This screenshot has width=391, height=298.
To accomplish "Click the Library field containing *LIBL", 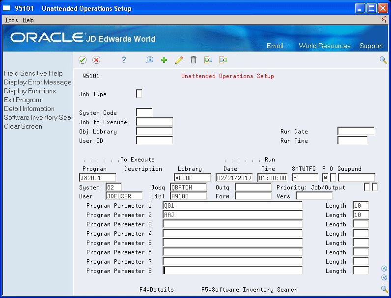I will click(192, 178).
